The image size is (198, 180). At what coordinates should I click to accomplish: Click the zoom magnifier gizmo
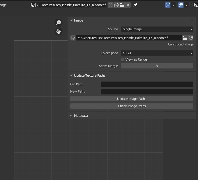59,23
